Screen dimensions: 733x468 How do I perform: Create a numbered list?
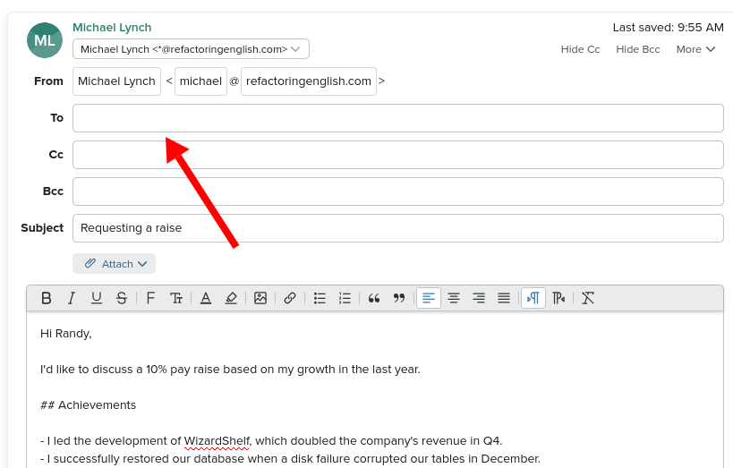345,298
